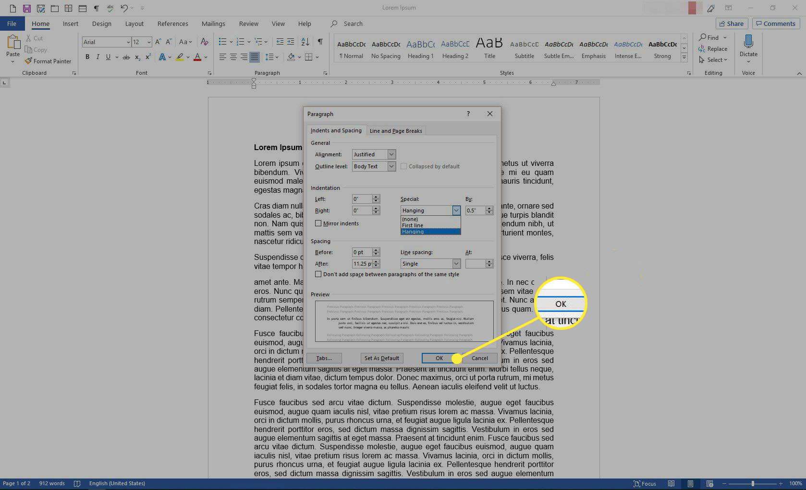Open the Insert ribbon tab

pyautogui.click(x=70, y=23)
